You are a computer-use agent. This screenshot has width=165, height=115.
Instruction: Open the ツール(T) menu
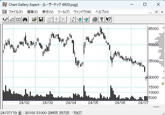[63, 12]
